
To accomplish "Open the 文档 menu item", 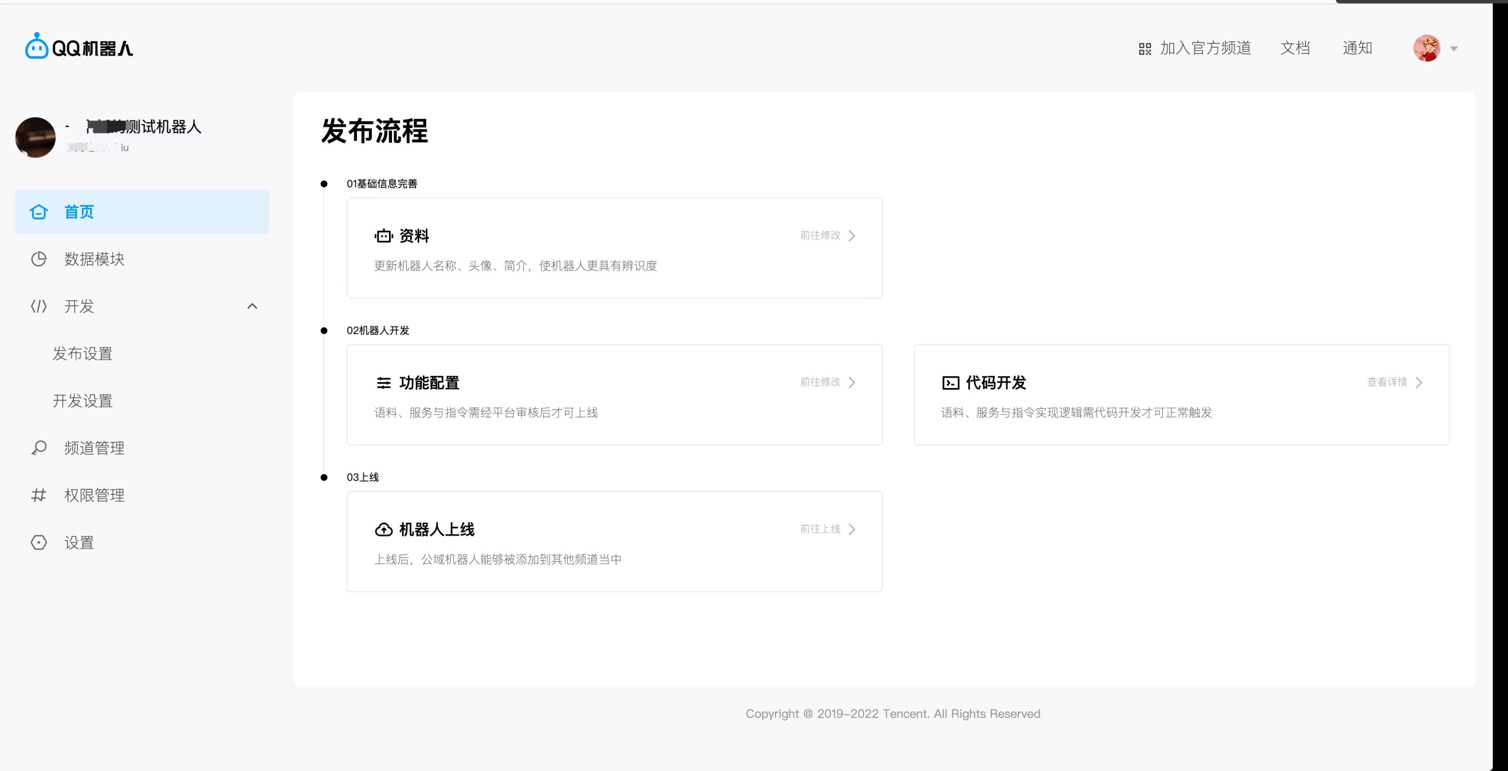I will [1295, 48].
